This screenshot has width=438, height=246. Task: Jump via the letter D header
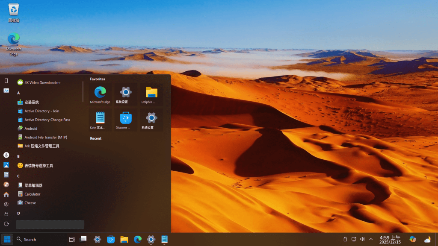[x=18, y=213]
